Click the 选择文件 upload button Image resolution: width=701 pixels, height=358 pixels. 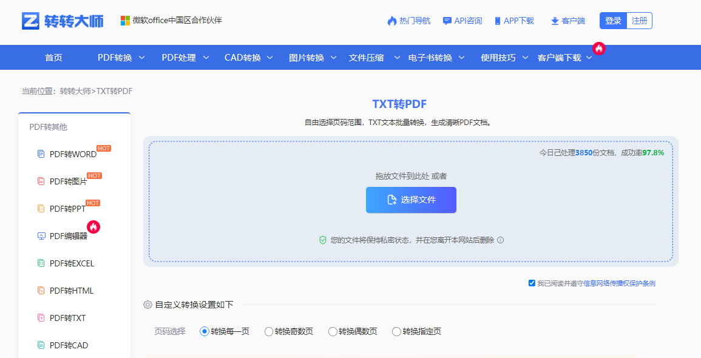click(411, 200)
